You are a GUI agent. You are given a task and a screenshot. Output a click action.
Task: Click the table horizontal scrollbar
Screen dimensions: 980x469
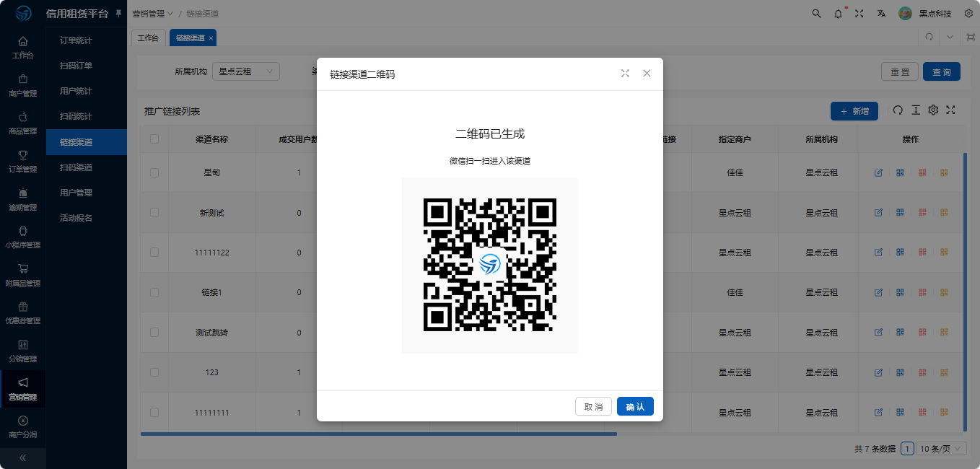pyautogui.click(x=379, y=434)
